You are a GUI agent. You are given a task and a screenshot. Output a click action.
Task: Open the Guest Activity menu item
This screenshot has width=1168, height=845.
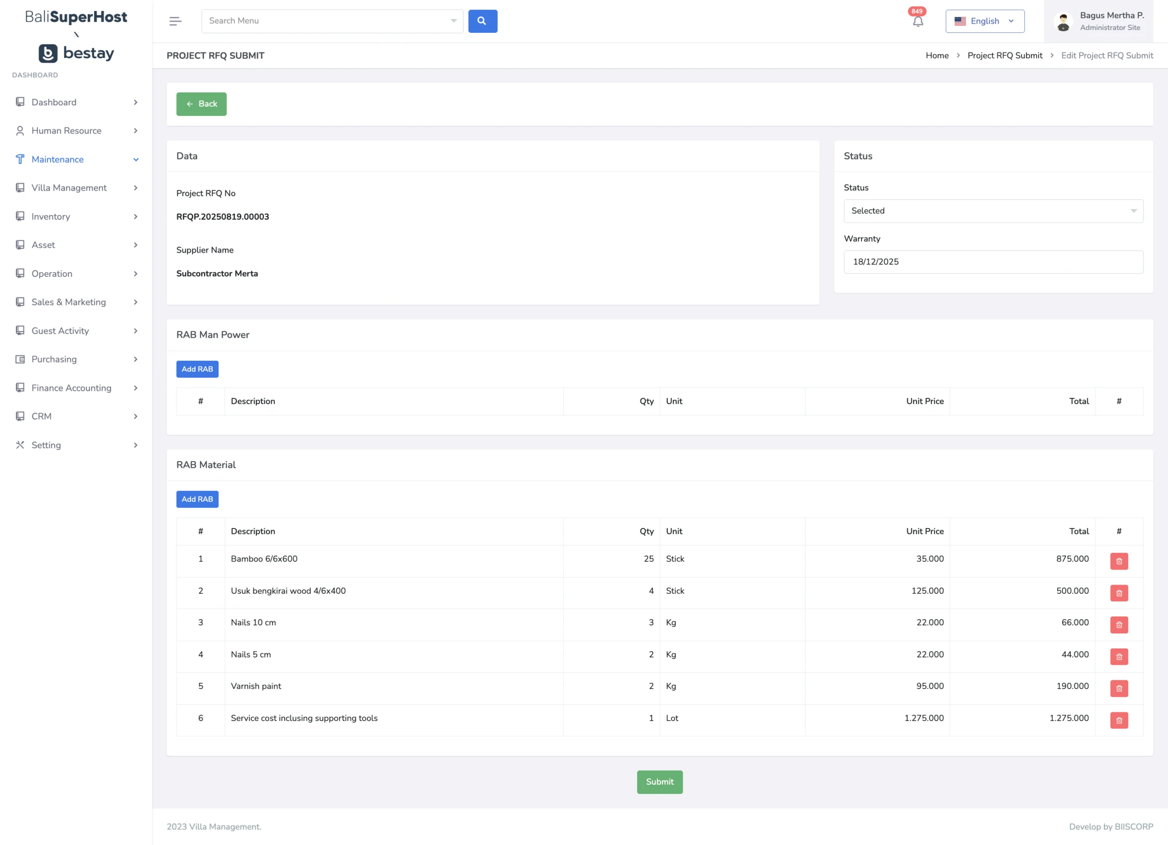[x=76, y=331]
